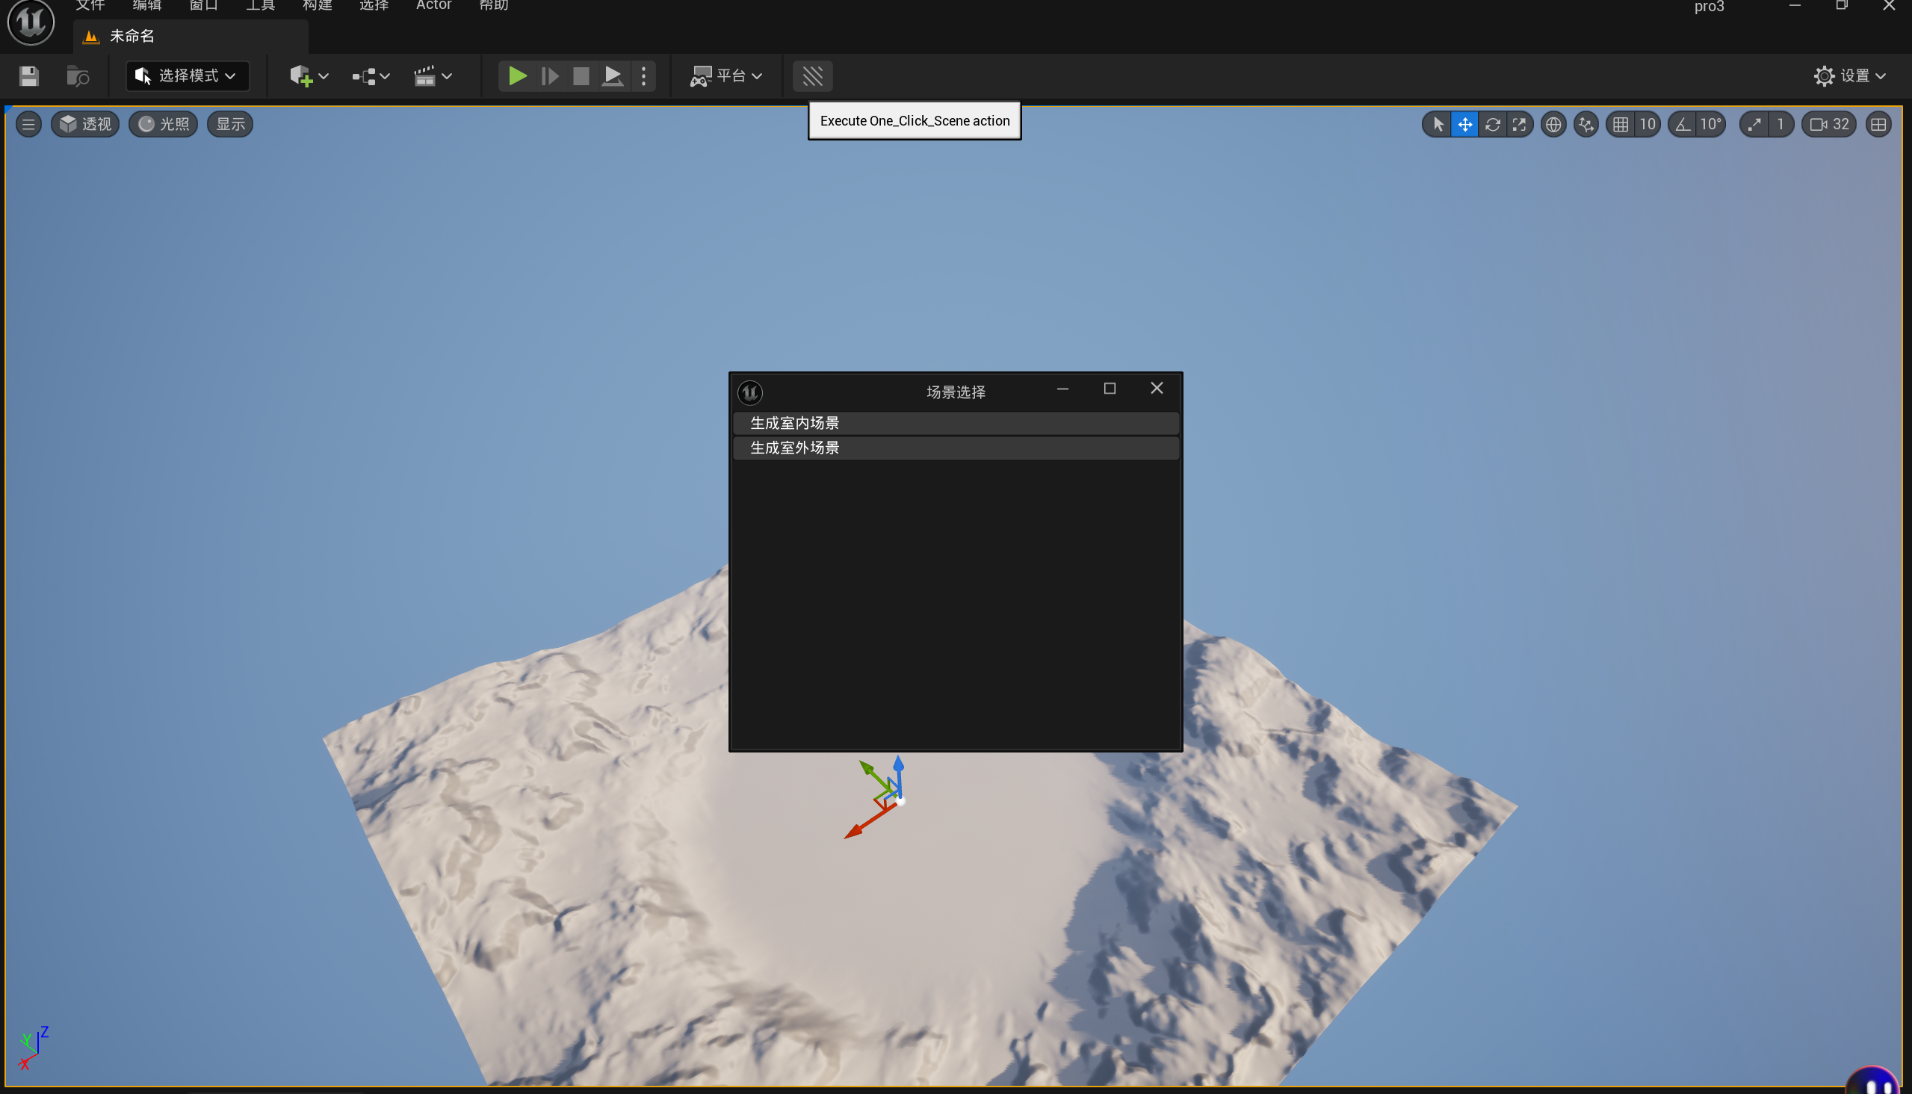This screenshot has height=1094, width=1912.
Task: Click the surface snapping icon
Action: (x=1586, y=124)
